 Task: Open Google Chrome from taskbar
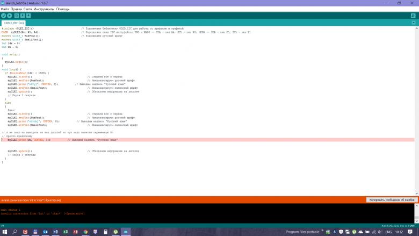point(85,232)
